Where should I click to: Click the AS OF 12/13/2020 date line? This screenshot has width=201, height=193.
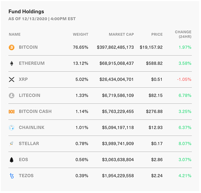point(42,19)
